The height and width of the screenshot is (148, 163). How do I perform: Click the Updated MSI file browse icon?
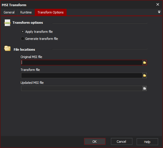(x=145, y=89)
